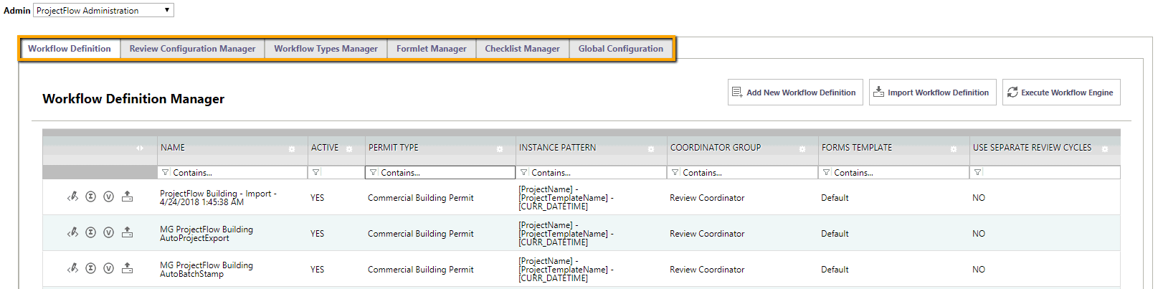Screen dimensions: 1158x289
Task: Click the circled V icon for AutoProjectExport row
Action: tap(108, 232)
